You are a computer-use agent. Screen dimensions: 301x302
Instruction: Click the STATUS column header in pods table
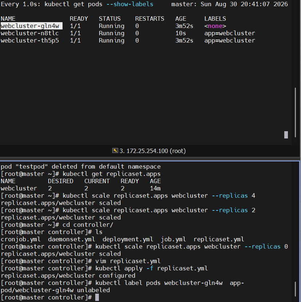[x=110, y=19]
